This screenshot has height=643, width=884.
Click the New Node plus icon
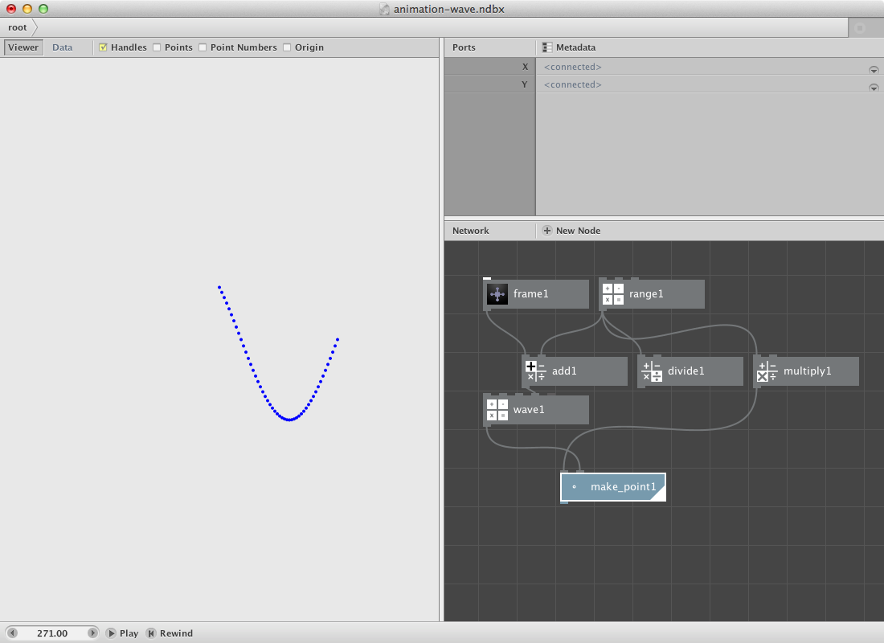[x=546, y=231]
